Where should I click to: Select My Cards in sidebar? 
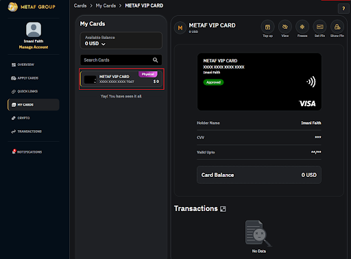pyautogui.click(x=34, y=105)
